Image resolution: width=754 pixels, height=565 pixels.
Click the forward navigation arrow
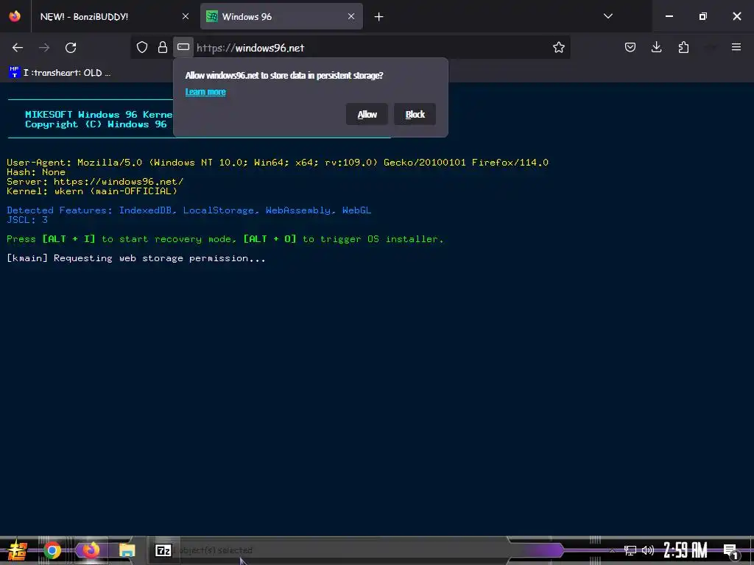pyautogui.click(x=44, y=48)
